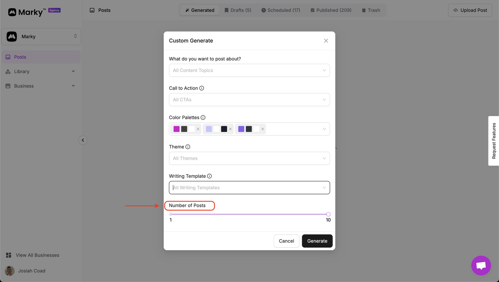Open the All Content Topics dropdown
This screenshot has height=282, width=499.
click(x=249, y=70)
